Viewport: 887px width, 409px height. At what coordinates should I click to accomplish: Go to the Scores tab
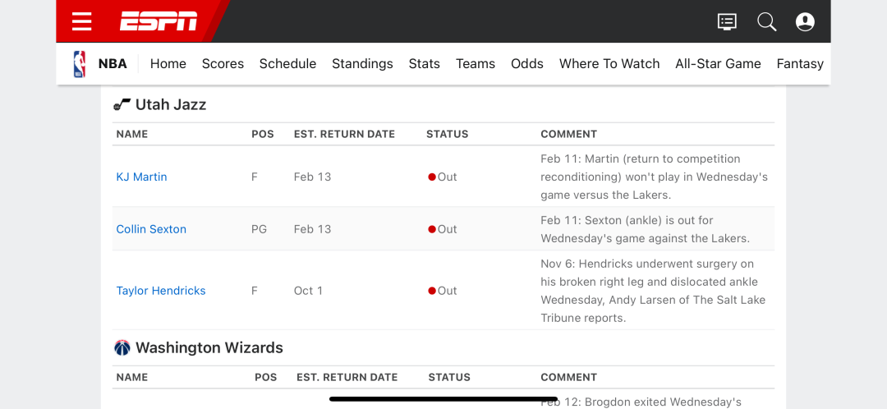(223, 63)
